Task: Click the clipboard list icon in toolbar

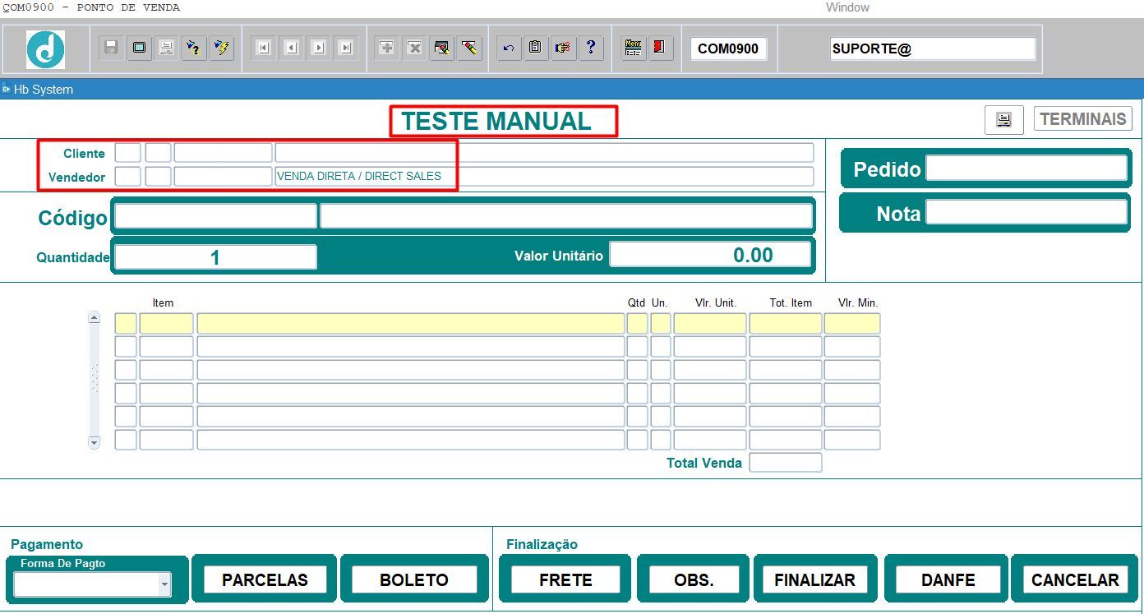Action: pyautogui.click(x=536, y=48)
